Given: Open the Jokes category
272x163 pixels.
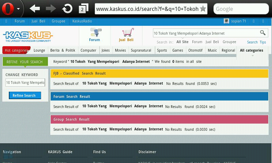Looking at the screenshot, I should [x=105, y=50].
